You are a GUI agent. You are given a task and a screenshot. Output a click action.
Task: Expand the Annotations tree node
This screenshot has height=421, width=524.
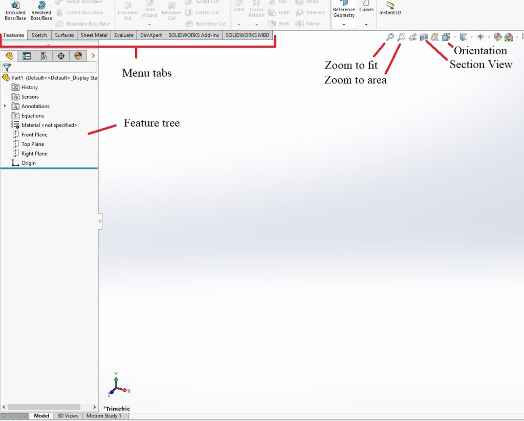[5, 106]
